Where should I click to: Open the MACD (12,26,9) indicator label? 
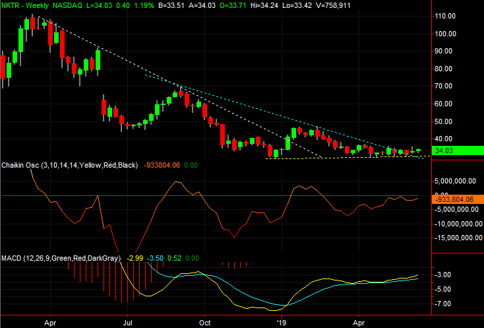(x=61, y=258)
